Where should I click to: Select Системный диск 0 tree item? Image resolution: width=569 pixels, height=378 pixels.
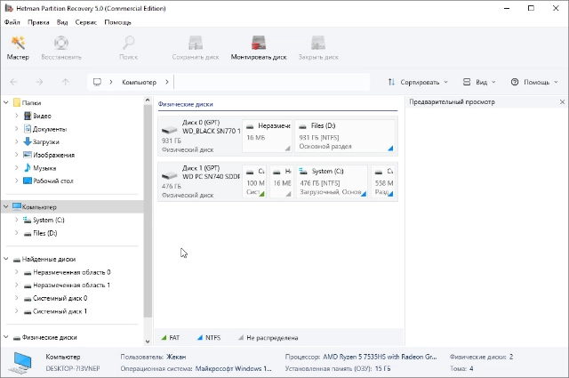pyautogui.click(x=60, y=299)
